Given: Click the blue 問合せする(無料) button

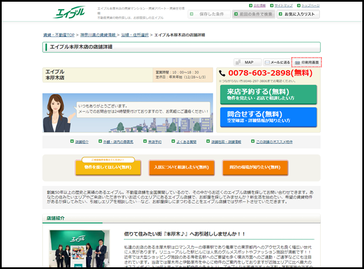Looking at the screenshot, I should (x=268, y=117).
